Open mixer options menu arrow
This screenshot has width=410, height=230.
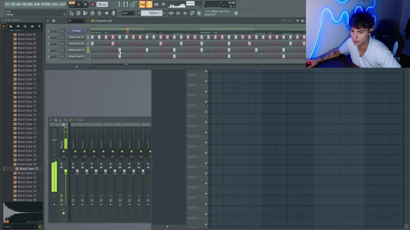point(51,120)
